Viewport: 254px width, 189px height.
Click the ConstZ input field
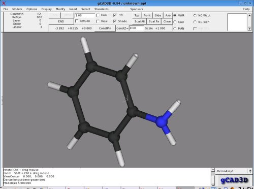point(136,28)
